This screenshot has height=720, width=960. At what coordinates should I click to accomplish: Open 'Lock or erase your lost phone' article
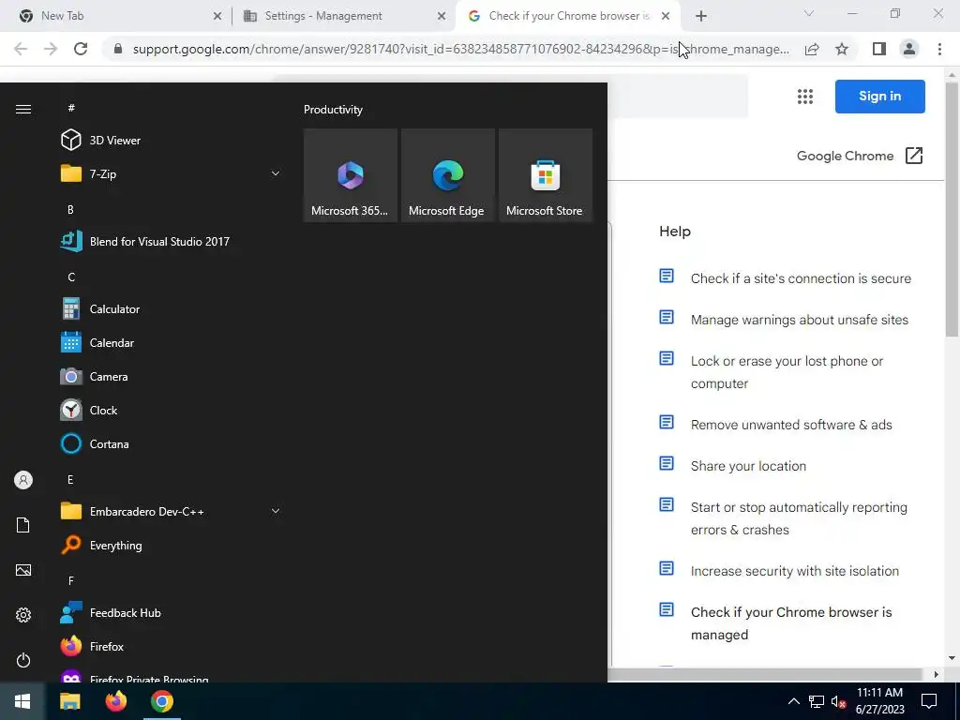point(787,372)
